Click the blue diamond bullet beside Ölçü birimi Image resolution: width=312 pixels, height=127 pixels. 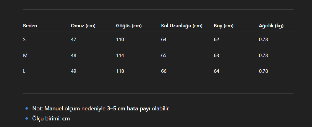coord(27,119)
